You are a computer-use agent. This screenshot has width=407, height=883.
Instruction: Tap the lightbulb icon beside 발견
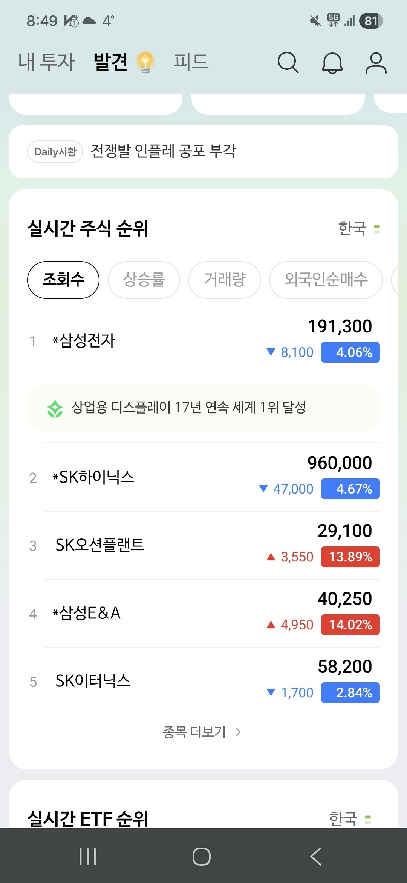point(145,62)
